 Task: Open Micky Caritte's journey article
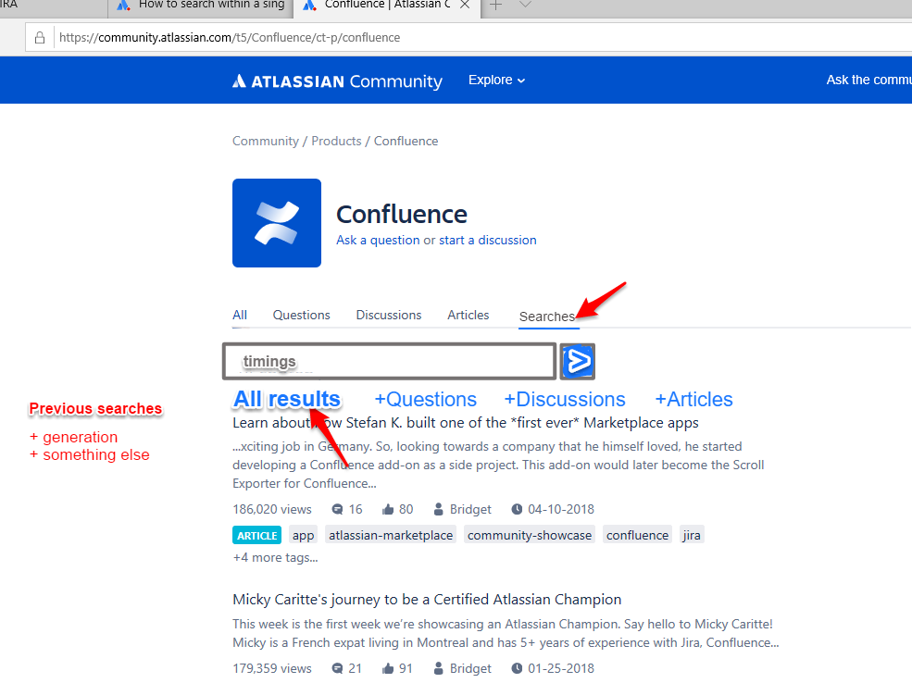coord(427,600)
